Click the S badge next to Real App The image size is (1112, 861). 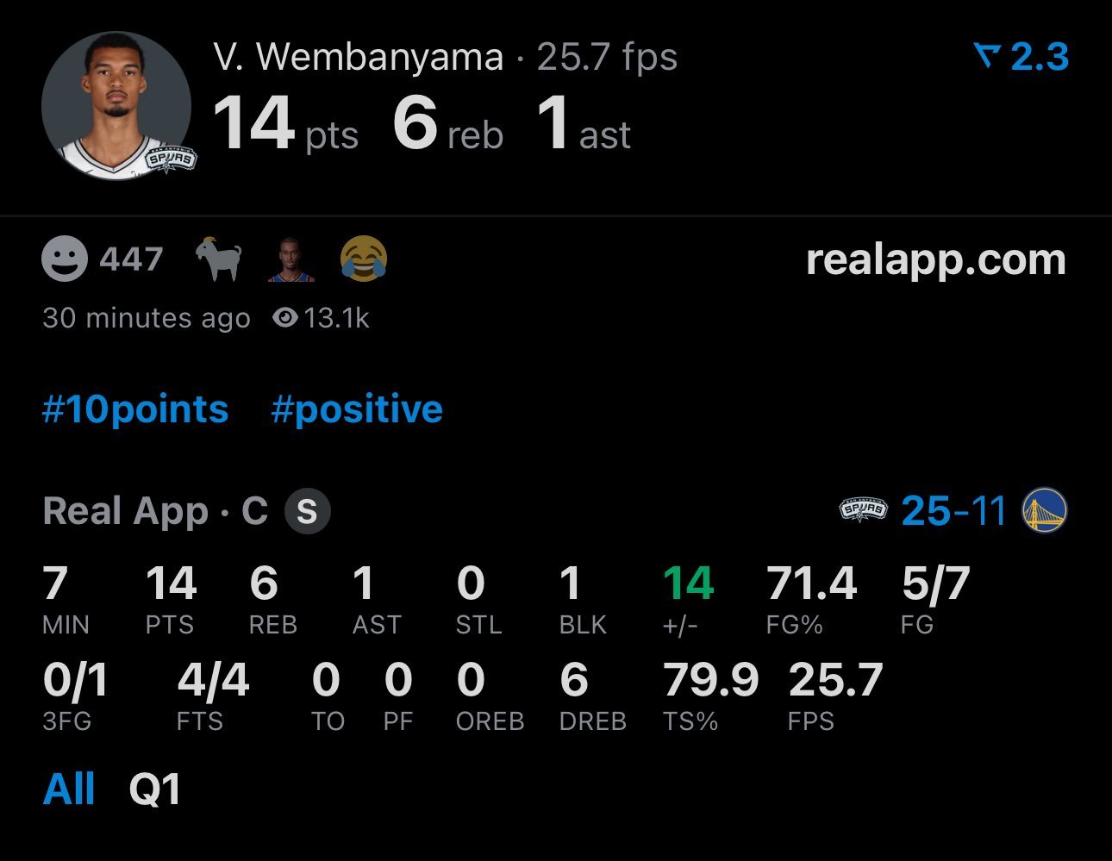pos(308,509)
